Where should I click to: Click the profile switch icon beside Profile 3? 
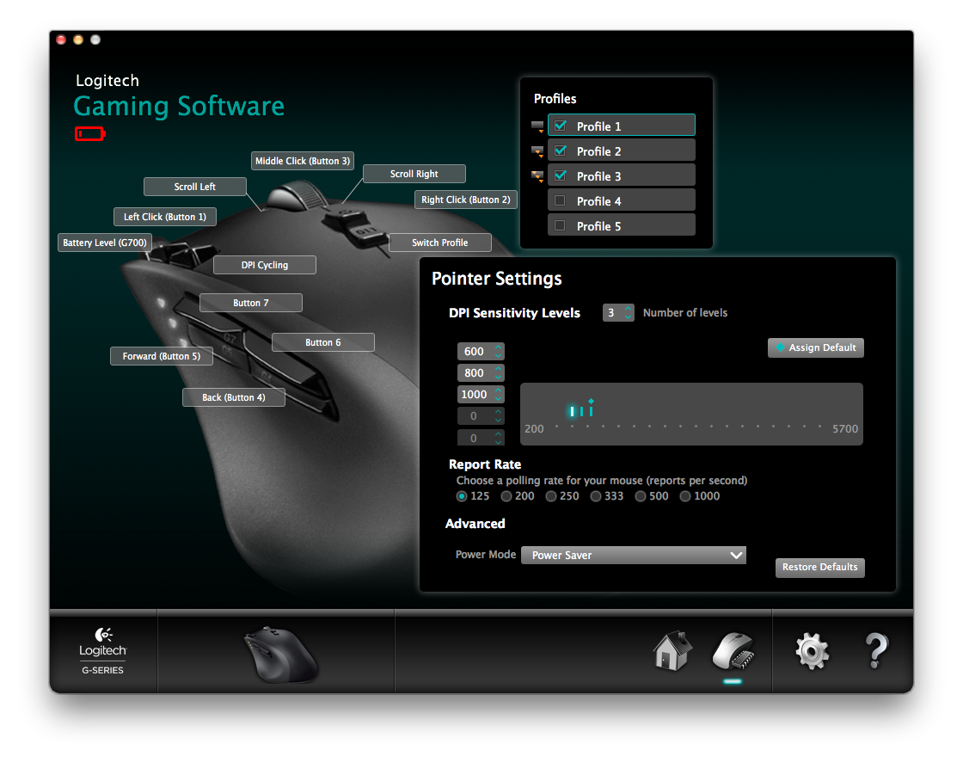coord(537,176)
